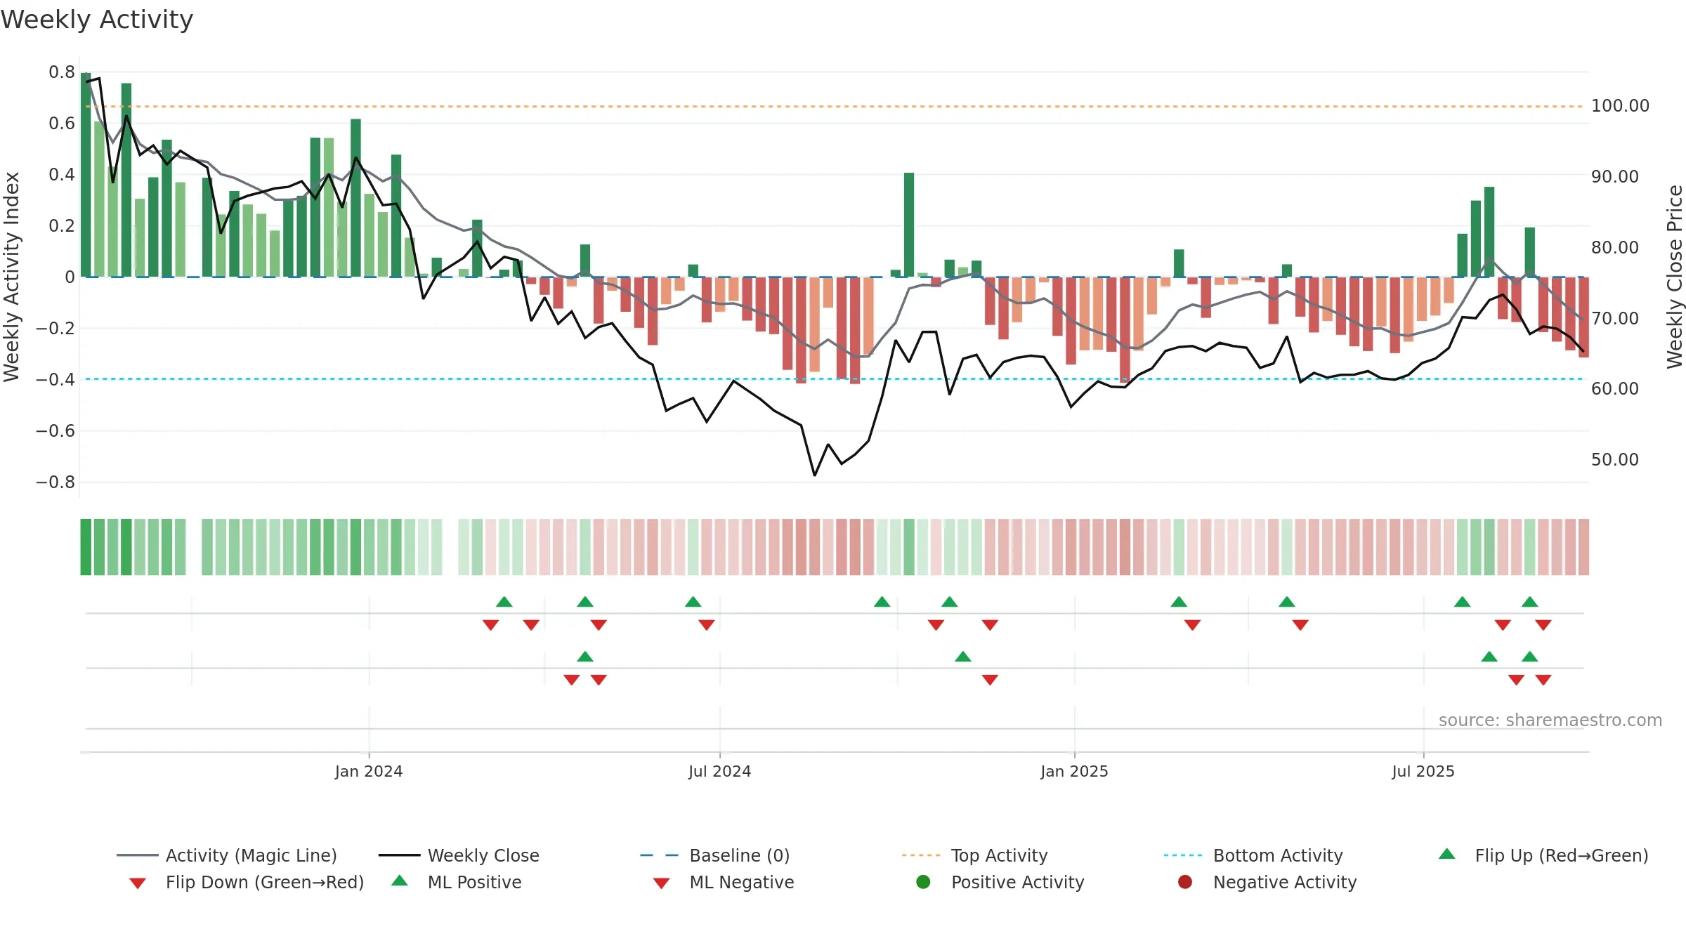Toggle the Weekly Close legend entry

pos(459,855)
